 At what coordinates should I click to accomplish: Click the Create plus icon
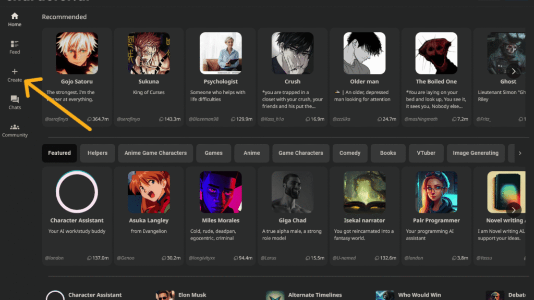[15, 71]
